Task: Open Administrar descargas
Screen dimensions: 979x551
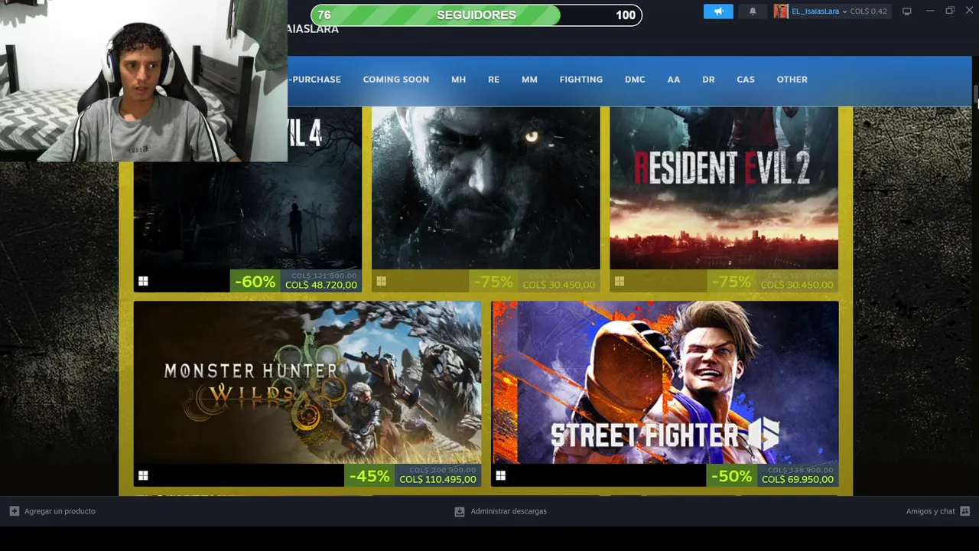Action: coord(509,511)
